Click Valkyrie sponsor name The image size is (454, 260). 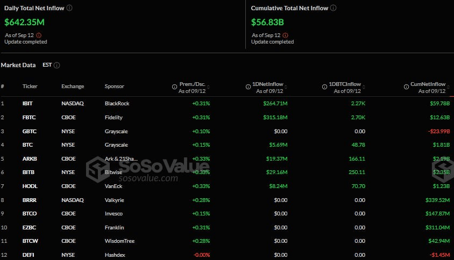coord(115,200)
